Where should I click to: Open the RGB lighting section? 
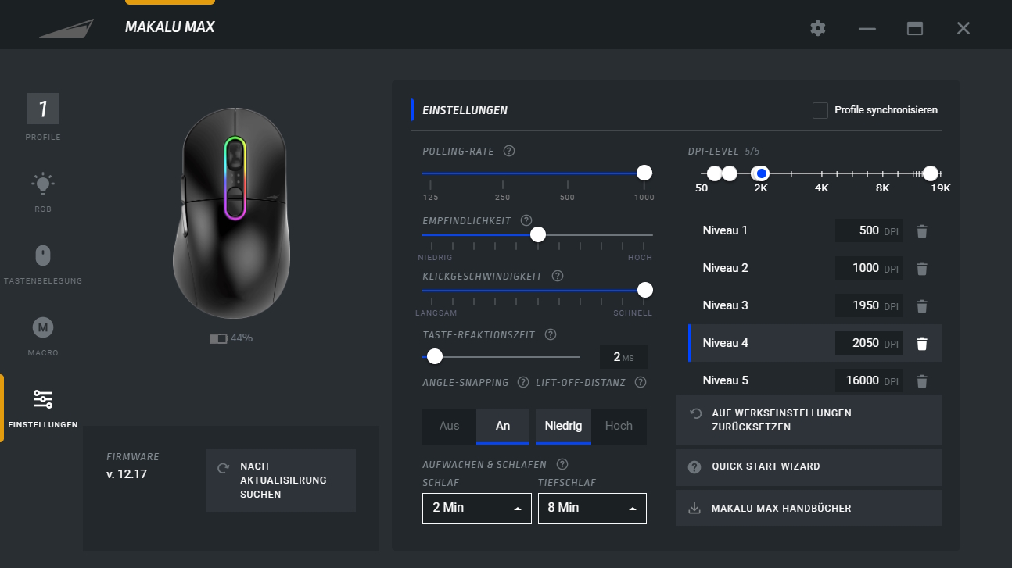(x=43, y=191)
